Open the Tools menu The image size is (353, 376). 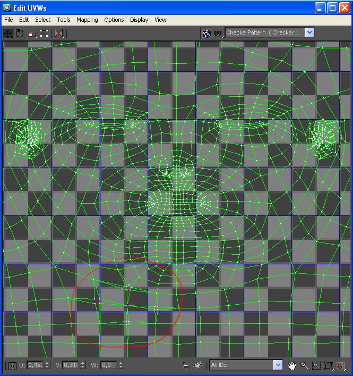tap(64, 20)
